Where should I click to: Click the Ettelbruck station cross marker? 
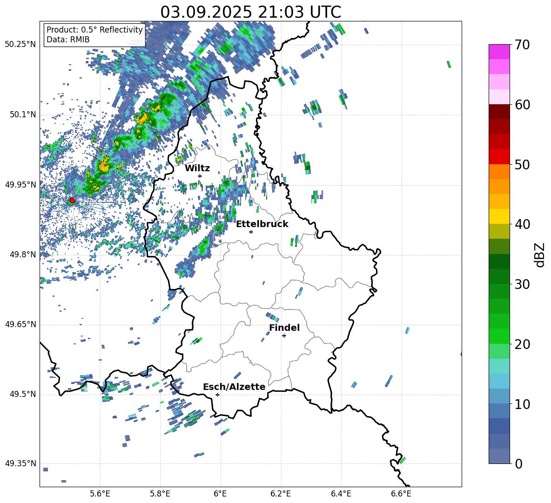click(251, 232)
